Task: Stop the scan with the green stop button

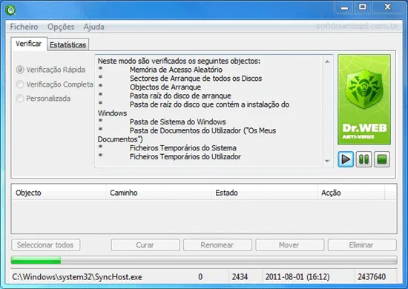Action: point(382,159)
